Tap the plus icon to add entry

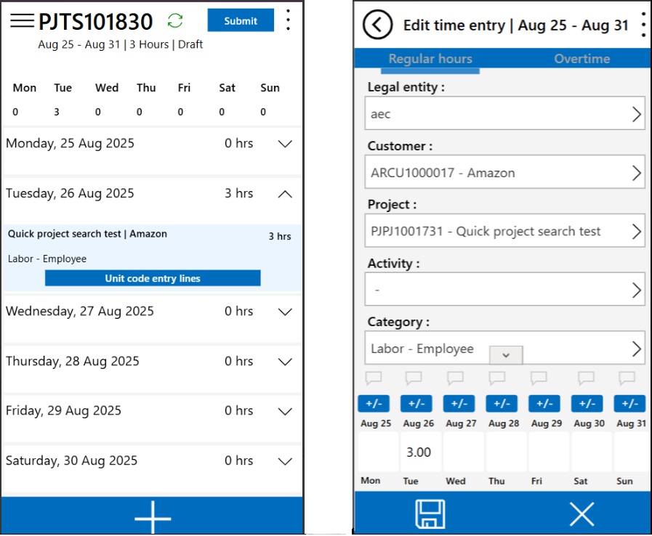[153, 517]
